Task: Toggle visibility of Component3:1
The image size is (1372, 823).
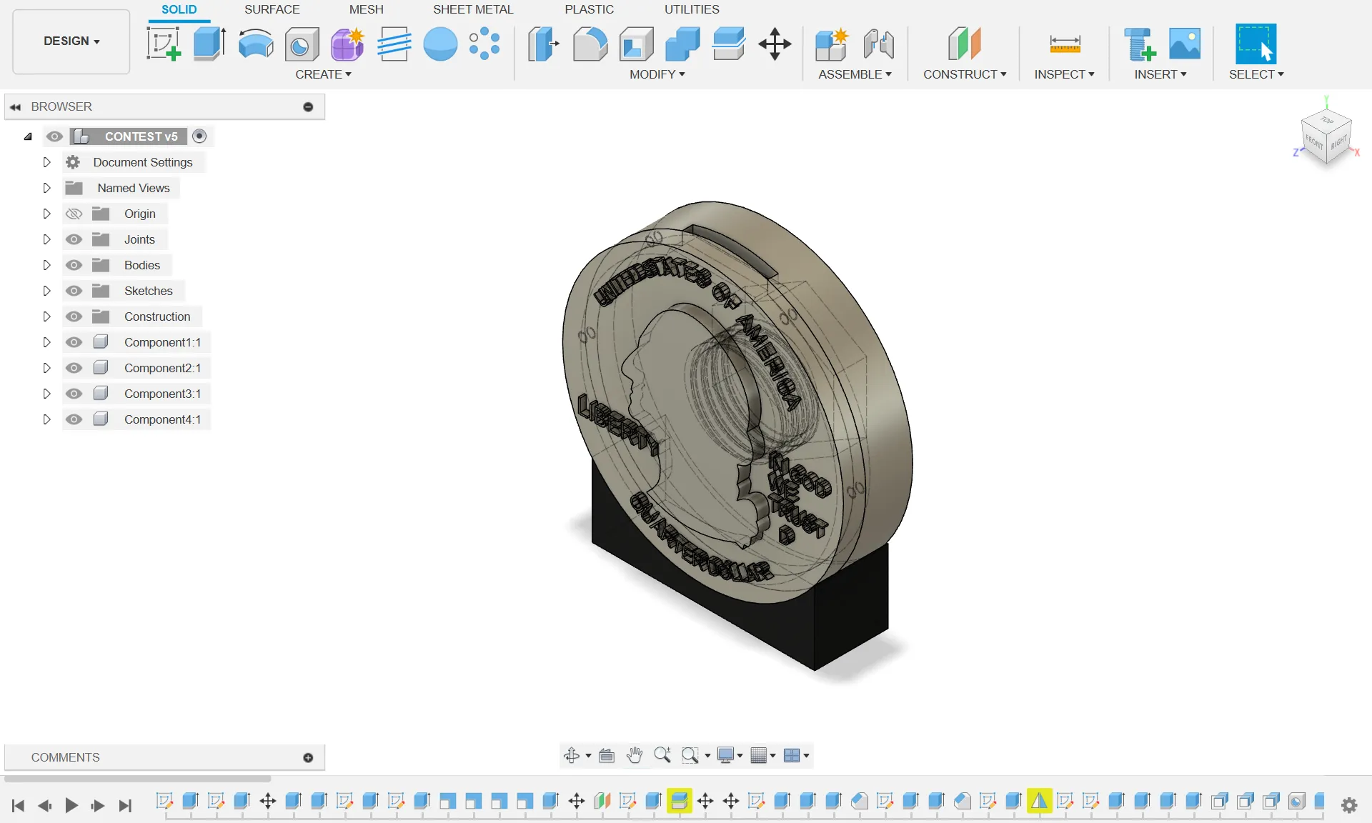Action: click(74, 394)
